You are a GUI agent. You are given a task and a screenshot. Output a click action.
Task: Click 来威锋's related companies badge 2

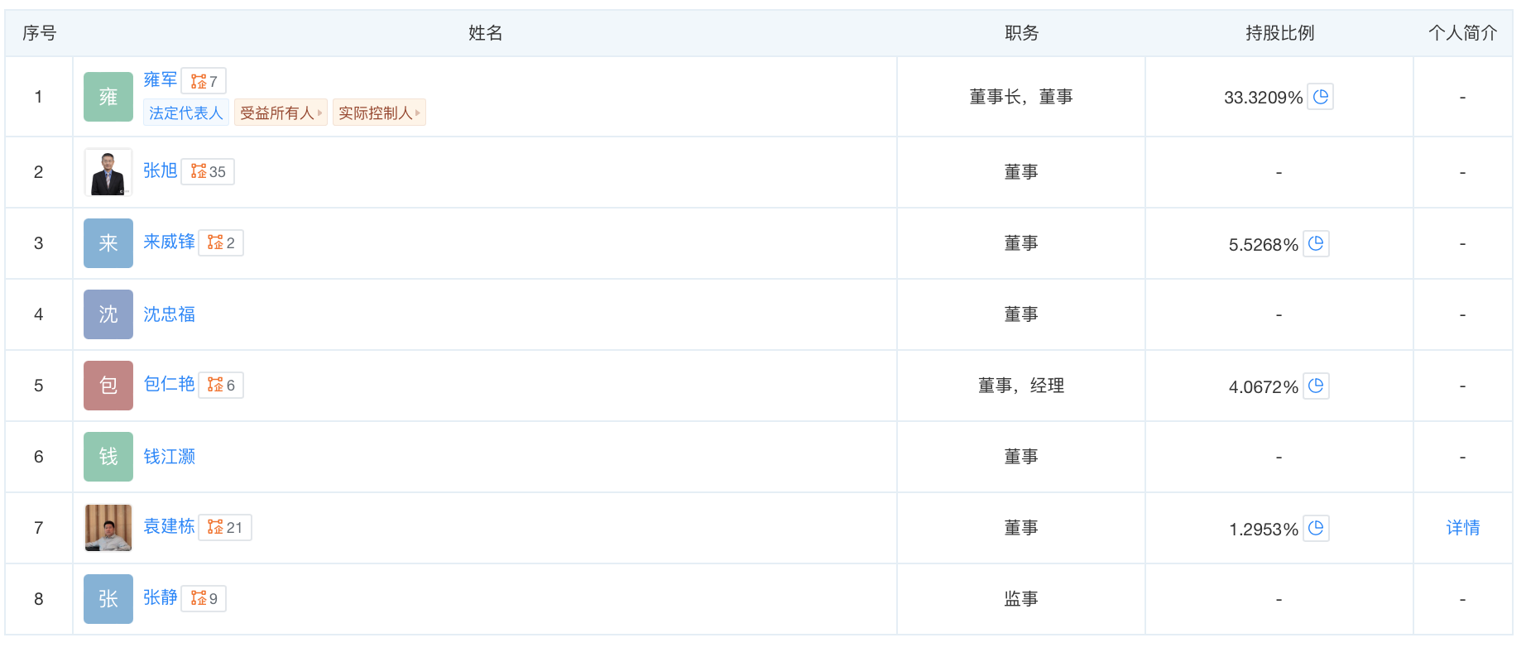coord(221,243)
